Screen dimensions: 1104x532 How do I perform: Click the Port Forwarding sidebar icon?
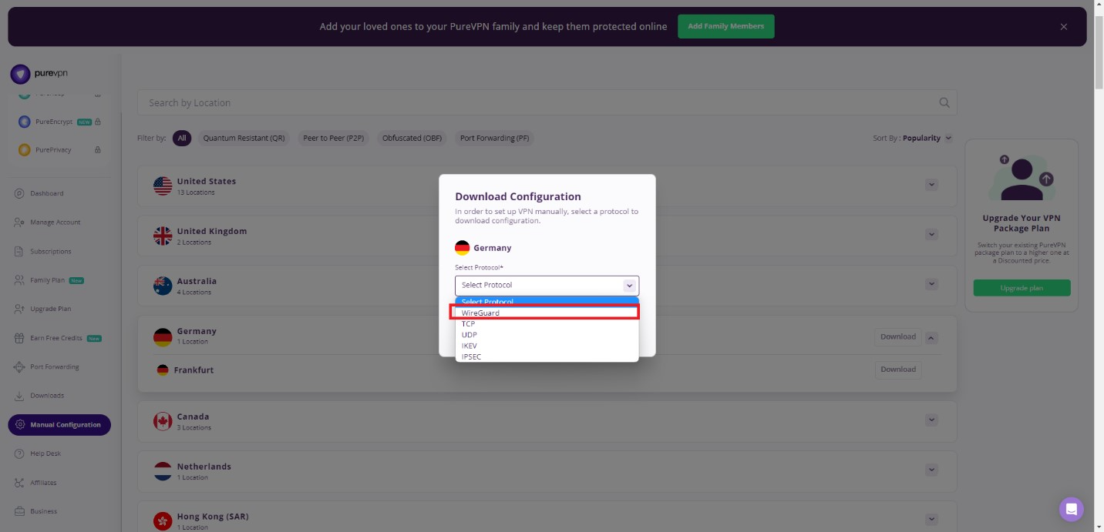click(19, 367)
